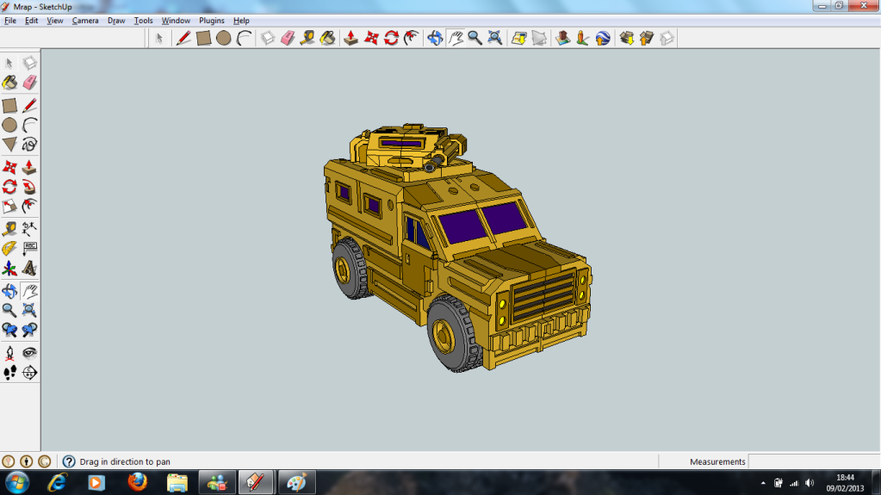Open the Windows Start menu
Screen dimensions: 881x495
coord(17,483)
